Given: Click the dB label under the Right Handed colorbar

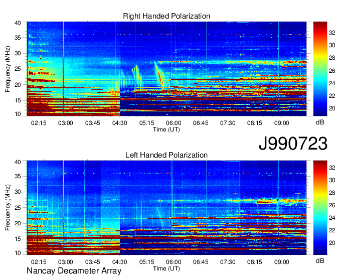Looking at the screenshot, I should (320, 122).
